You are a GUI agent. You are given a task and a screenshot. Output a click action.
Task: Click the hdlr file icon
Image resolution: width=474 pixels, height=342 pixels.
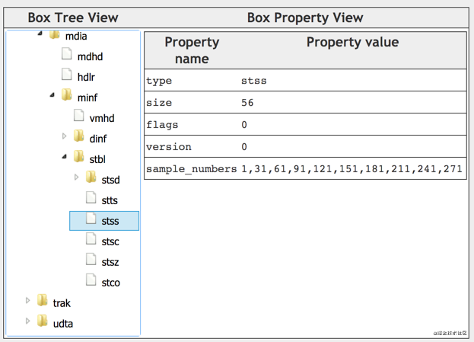click(66, 75)
